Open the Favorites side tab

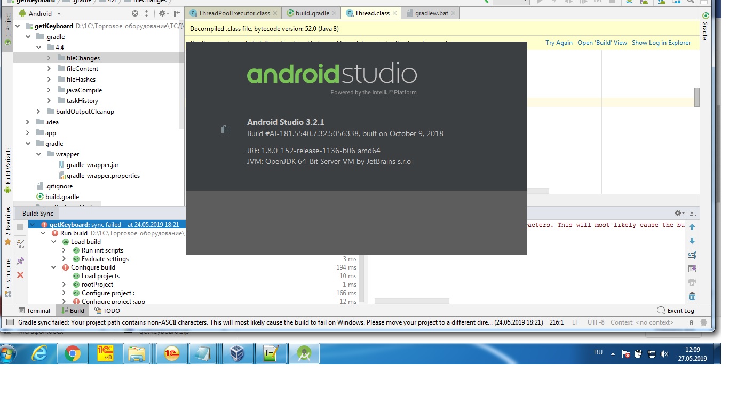[8, 226]
